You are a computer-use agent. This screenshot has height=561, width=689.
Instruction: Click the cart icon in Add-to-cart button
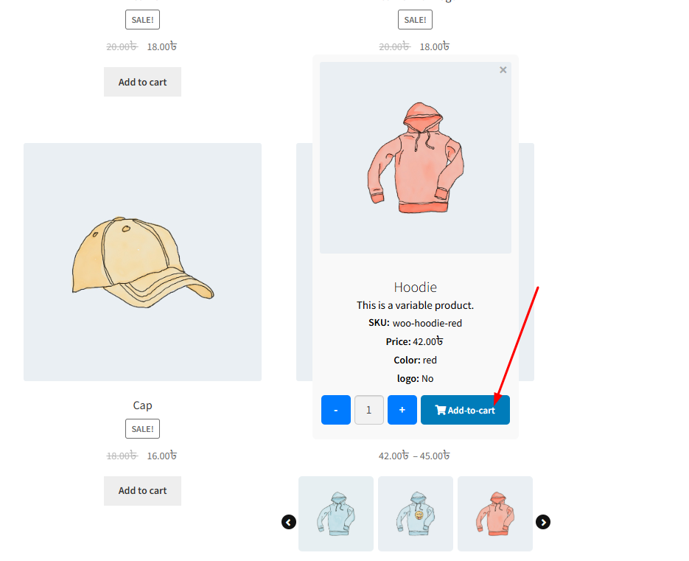(x=440, y=410)
